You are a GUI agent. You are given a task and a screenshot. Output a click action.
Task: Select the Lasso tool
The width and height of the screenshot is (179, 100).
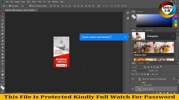[3, 20]
